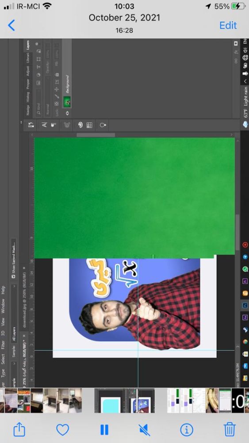Tap the current video frame strip in the scrubber

(x=124, y=400)
